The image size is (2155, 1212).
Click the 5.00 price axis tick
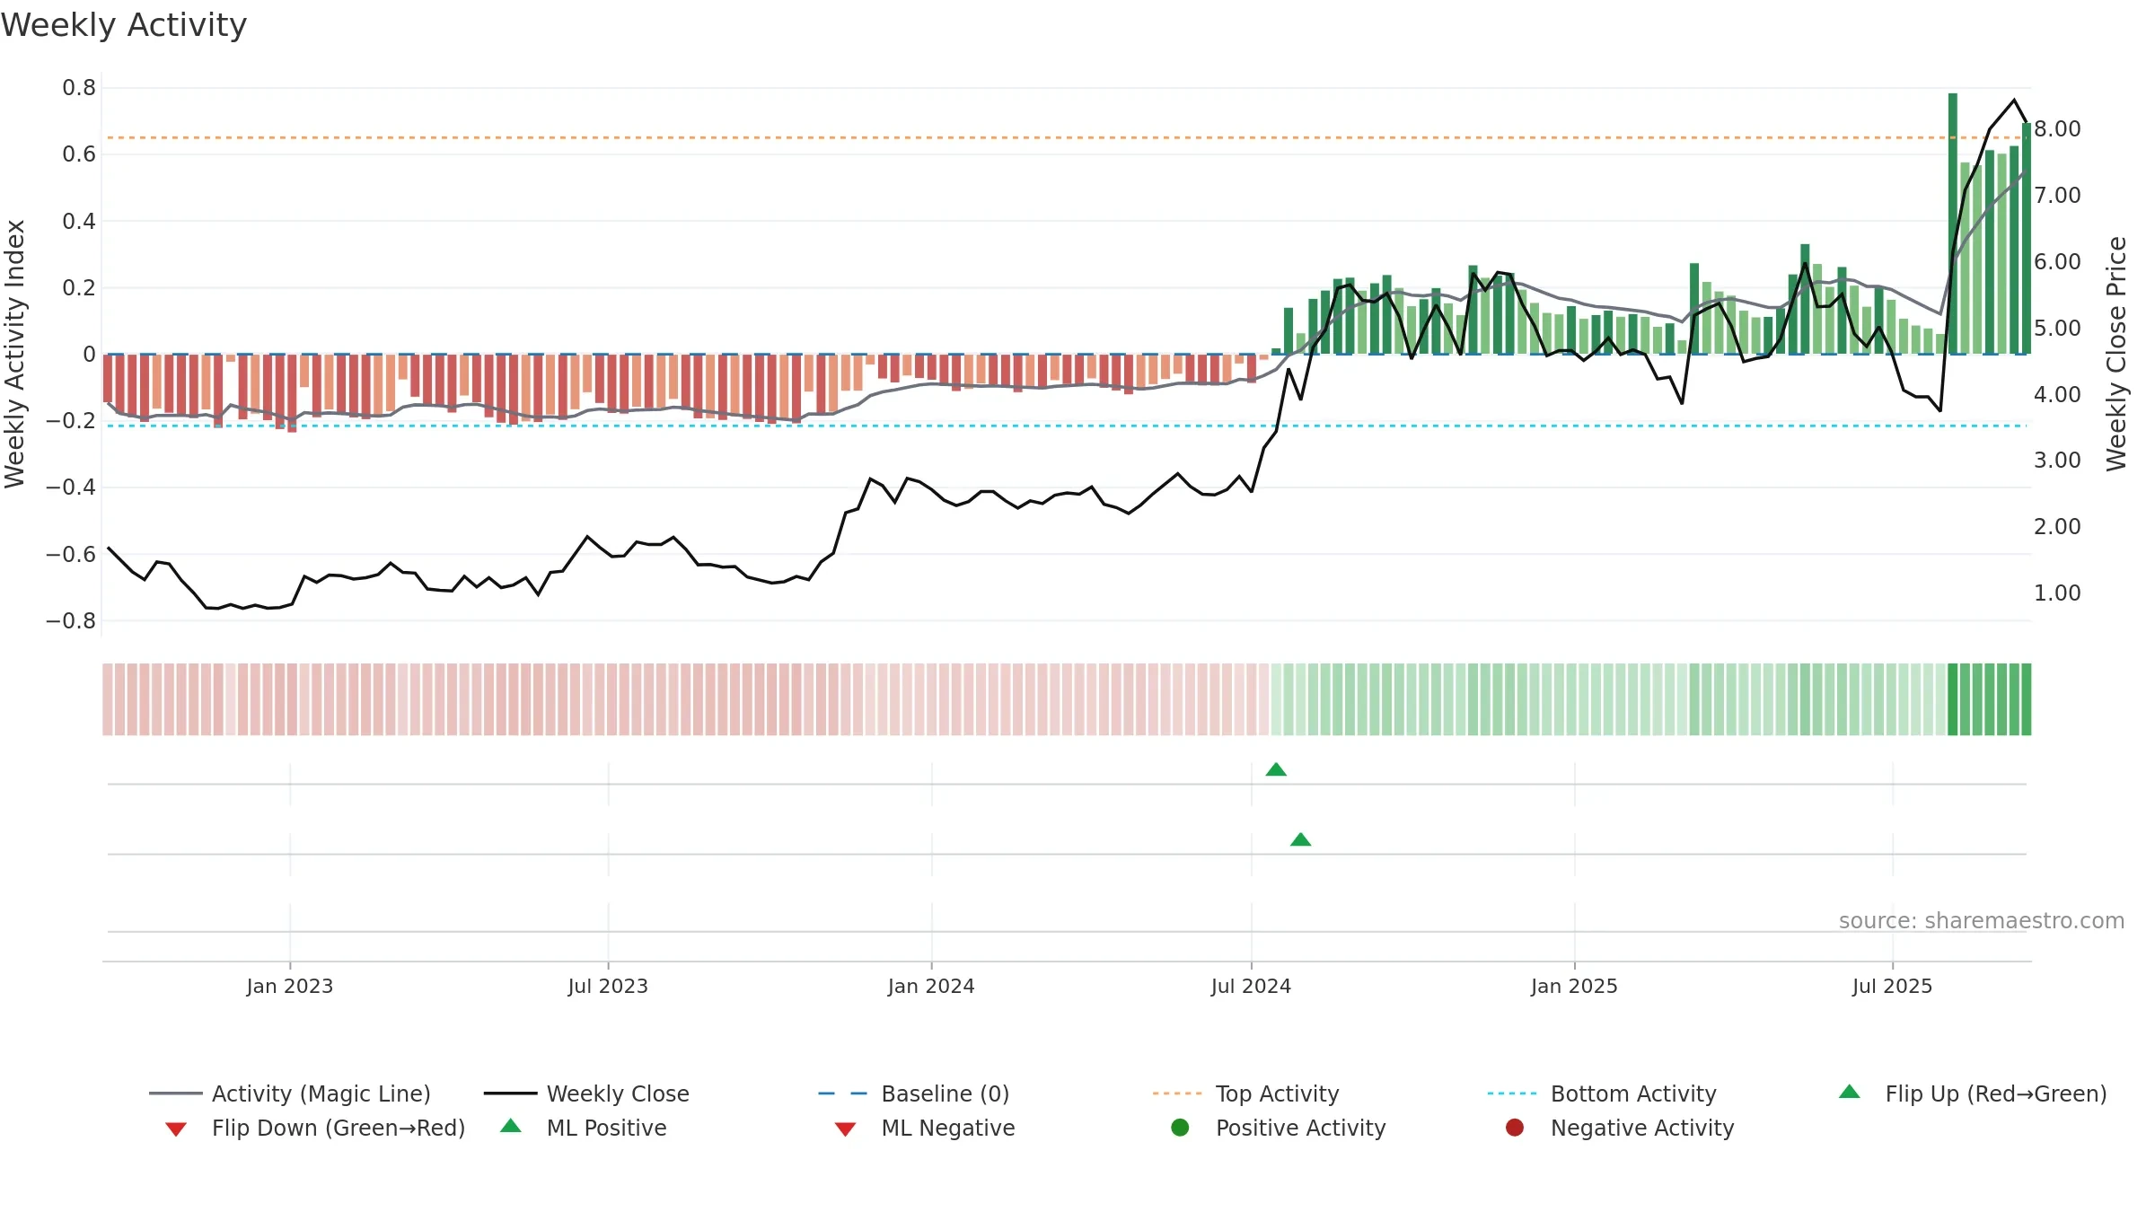(x=2057, y=328)
